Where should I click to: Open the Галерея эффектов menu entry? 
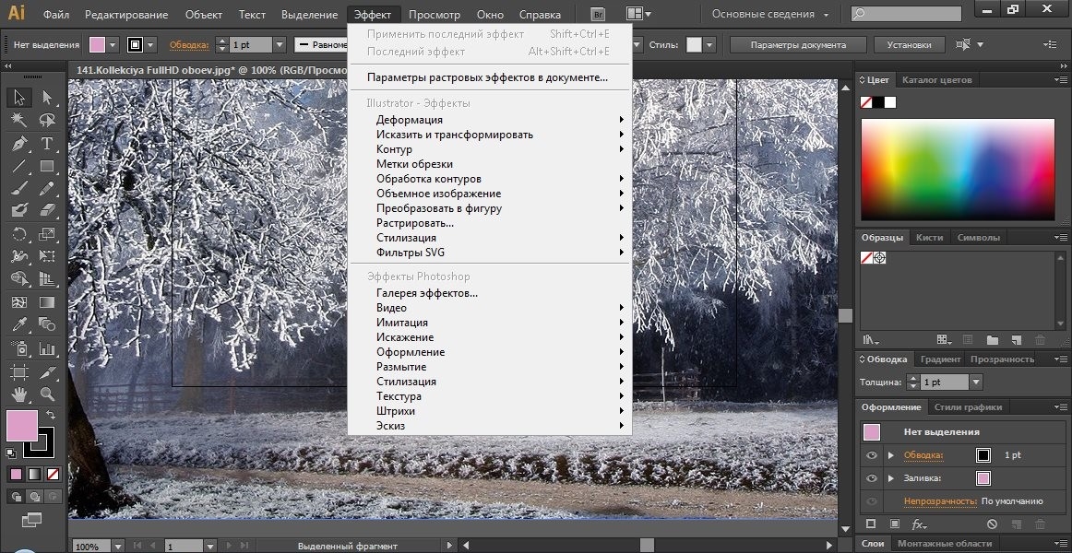coord(426,293)
